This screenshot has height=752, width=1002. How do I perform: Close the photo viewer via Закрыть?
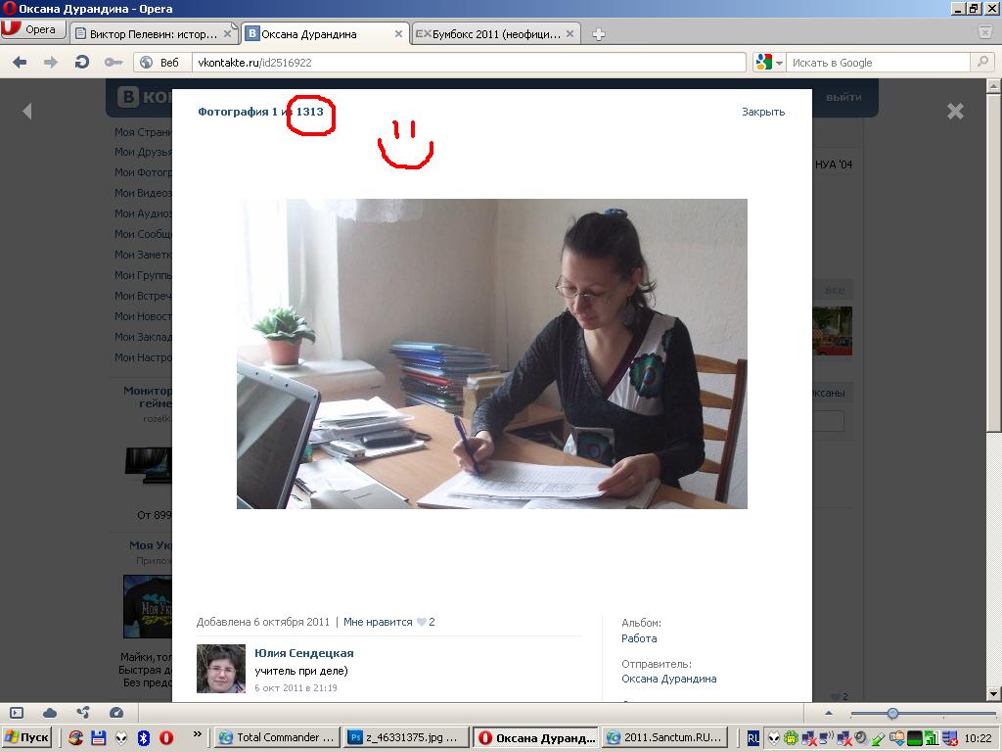(763, 112)
